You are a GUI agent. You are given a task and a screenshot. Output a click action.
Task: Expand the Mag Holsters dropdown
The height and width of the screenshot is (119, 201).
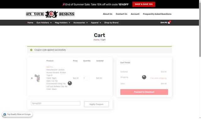[62, 22]
